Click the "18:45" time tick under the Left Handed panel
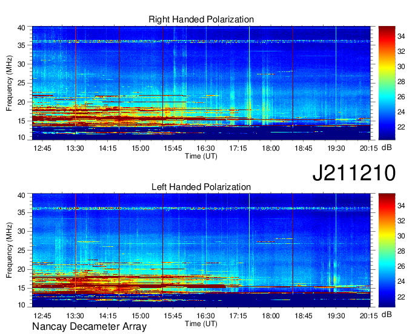The width and height of the screenshot is (412, 334). point(304,316)
